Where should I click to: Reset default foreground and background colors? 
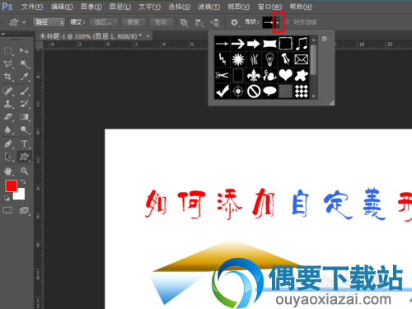click(x=7, y=198)
